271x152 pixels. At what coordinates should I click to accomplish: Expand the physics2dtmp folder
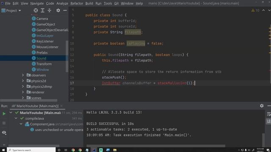click(x=23, y=87)
